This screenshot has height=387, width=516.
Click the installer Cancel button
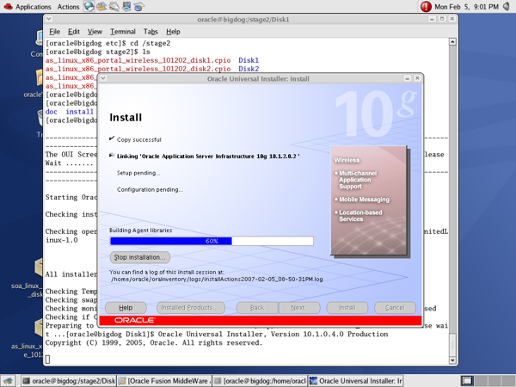coord(395,308)
